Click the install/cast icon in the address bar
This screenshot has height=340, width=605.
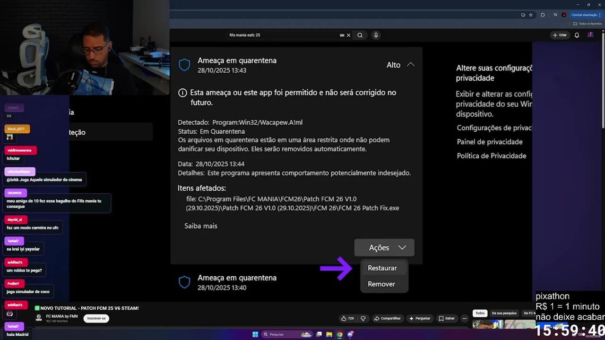(x=523, y=15)
